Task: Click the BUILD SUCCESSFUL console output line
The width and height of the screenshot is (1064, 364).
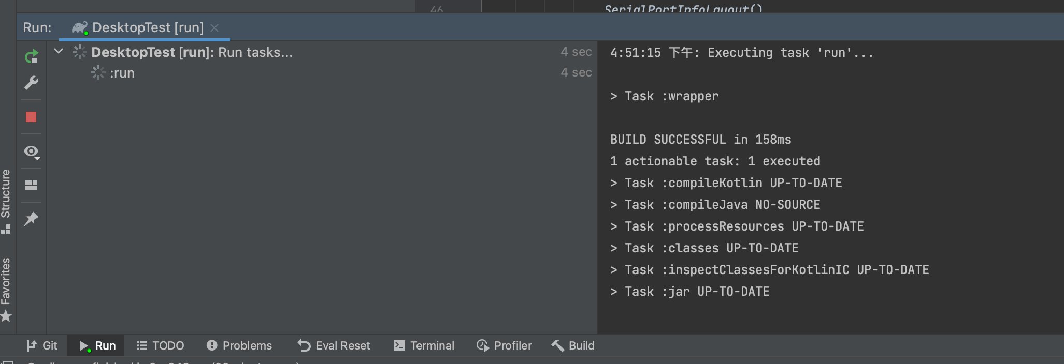Action: [x=700, y=140]
